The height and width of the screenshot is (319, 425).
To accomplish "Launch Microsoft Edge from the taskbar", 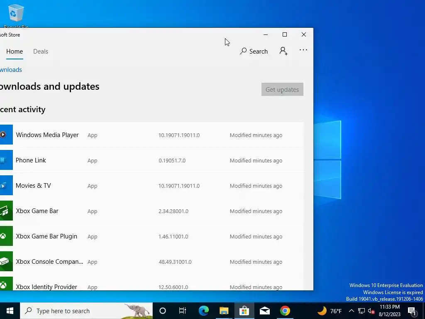I will (x=203, y=311).
